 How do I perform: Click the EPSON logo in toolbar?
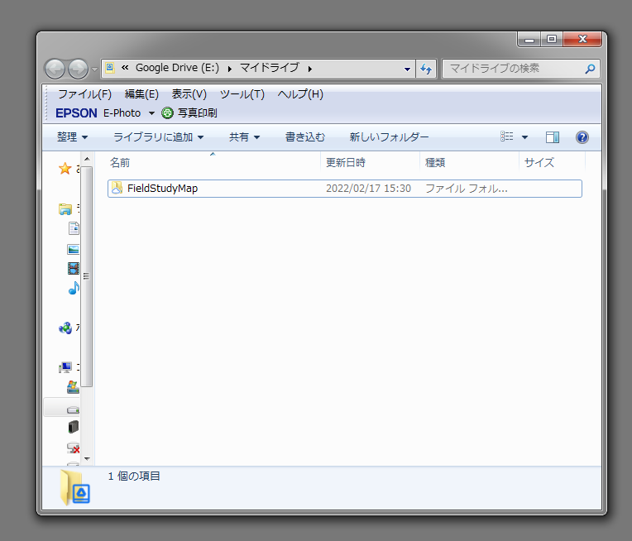click(x=76, y=113)
